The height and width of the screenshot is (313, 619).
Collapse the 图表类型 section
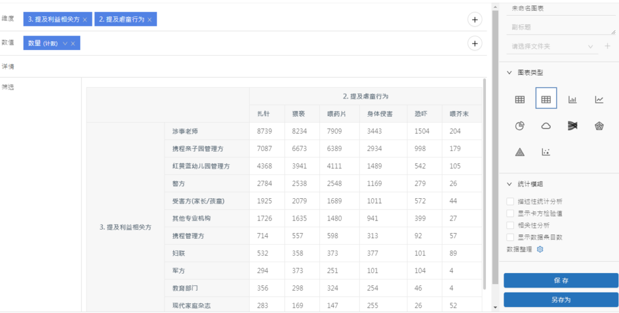tap(510, 73)
